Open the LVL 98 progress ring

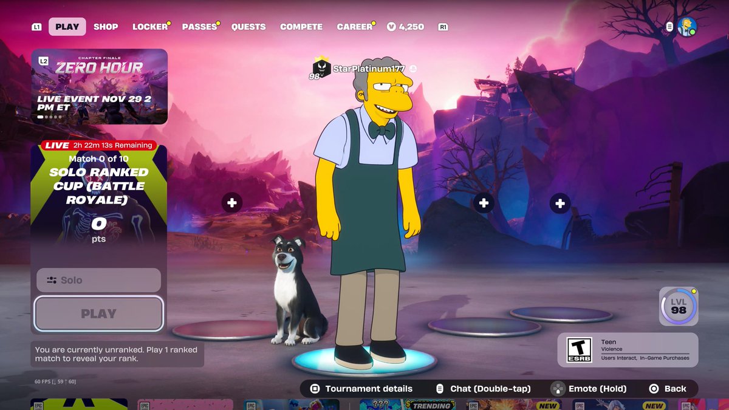[679, 306]
